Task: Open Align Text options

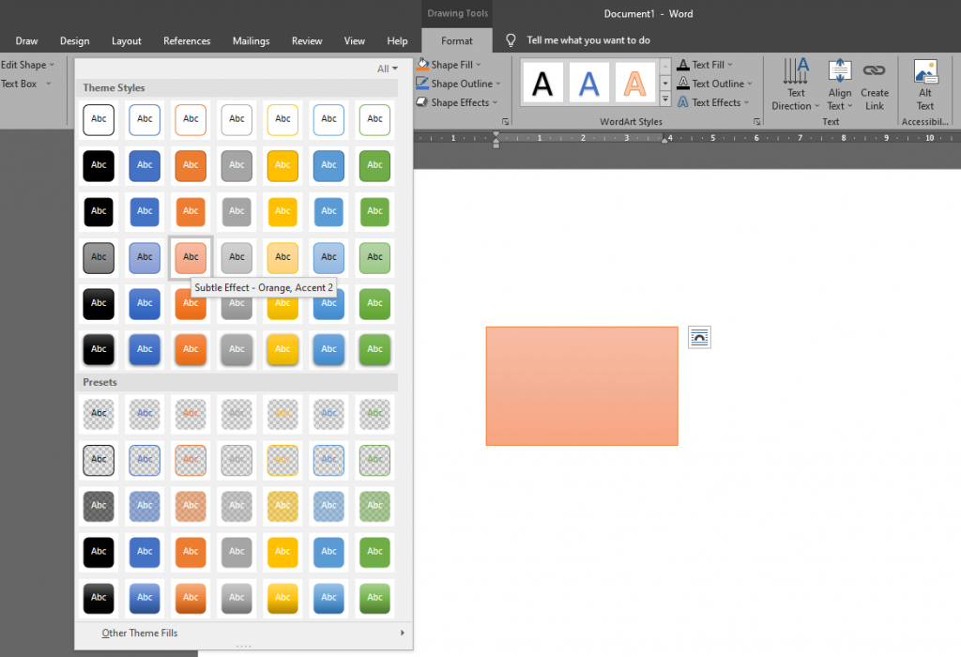Action: [839, 83]
